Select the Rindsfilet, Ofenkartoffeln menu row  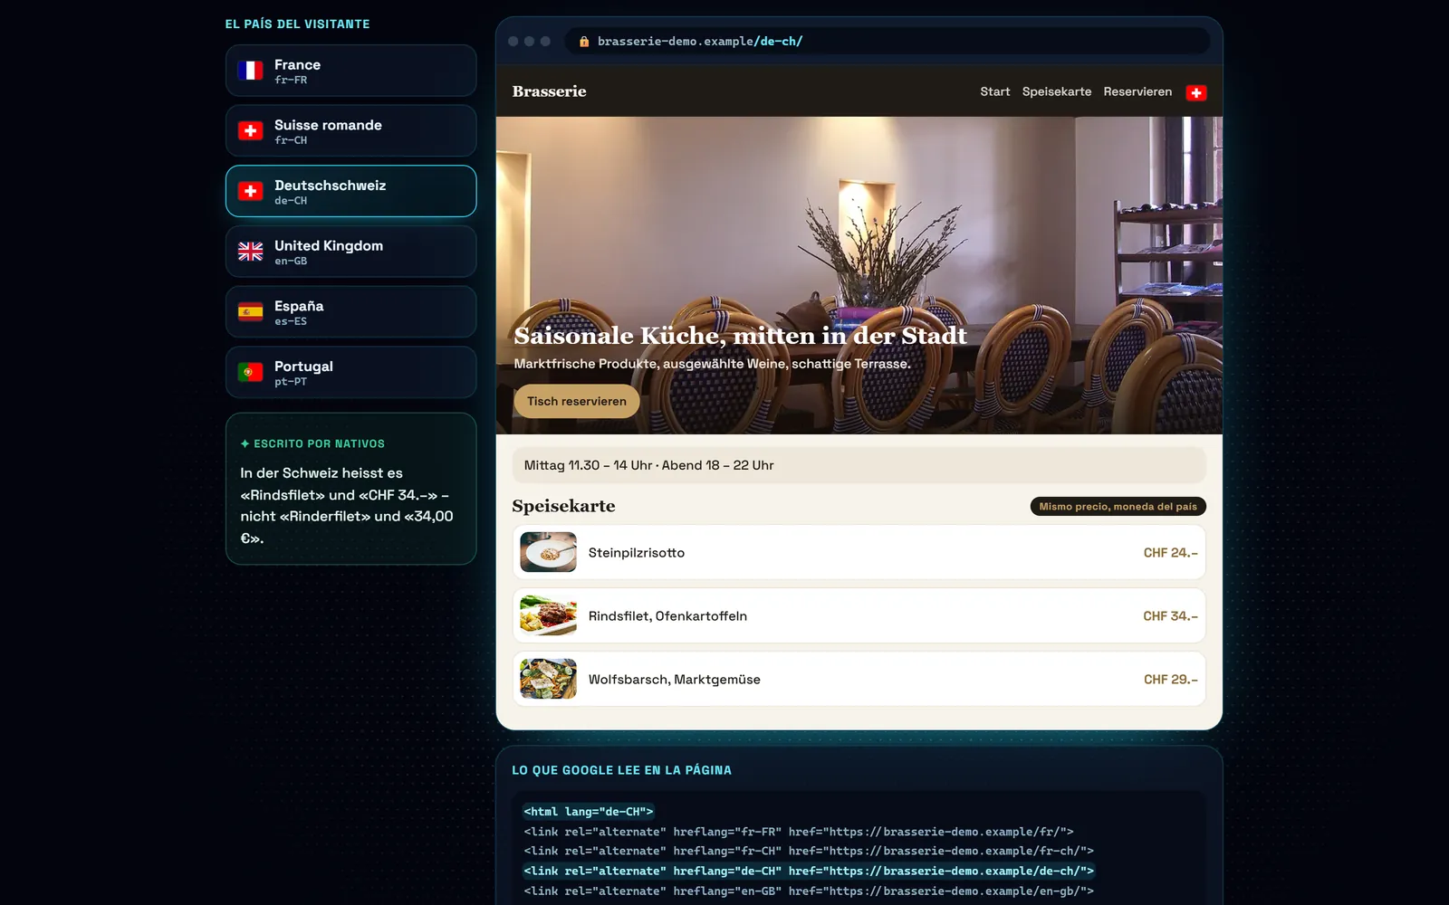click(x=859, y=615)
